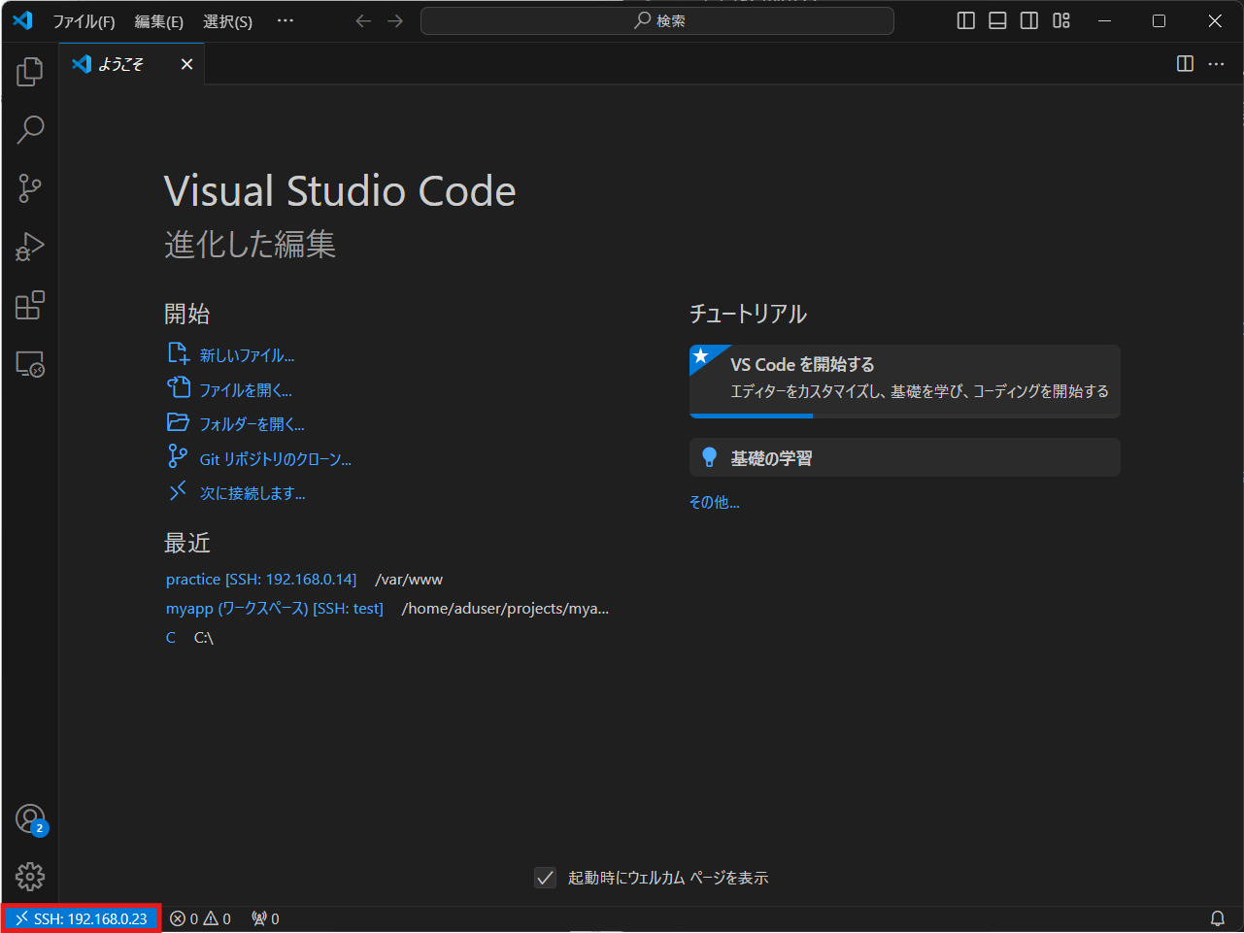The image size is (1244, 933).
Task: Click 次に接続します... link
Action: click(x=252, y=493)
